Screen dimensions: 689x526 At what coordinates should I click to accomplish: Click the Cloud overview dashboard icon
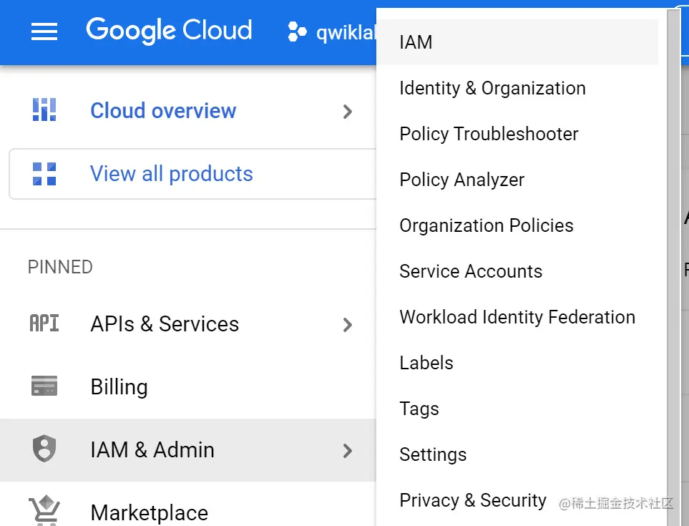tap(44, 110)
